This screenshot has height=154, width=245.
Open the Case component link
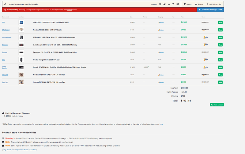pyautogui.click(x=4, y=60)
